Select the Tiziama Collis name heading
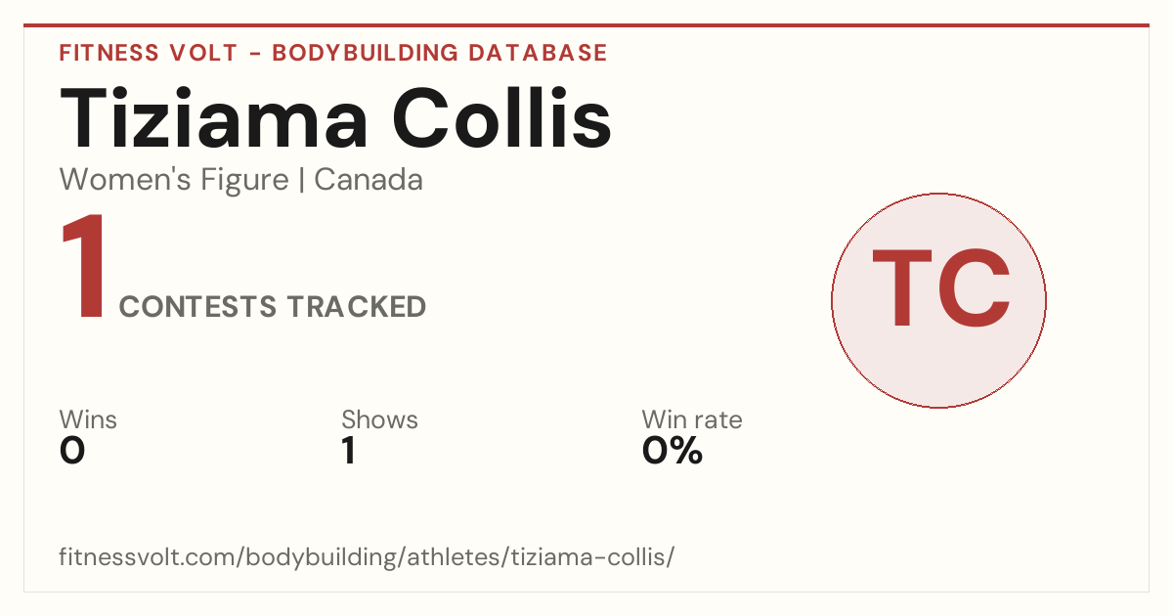Viewport: 1173px width, 616px height. coord(335,119)
